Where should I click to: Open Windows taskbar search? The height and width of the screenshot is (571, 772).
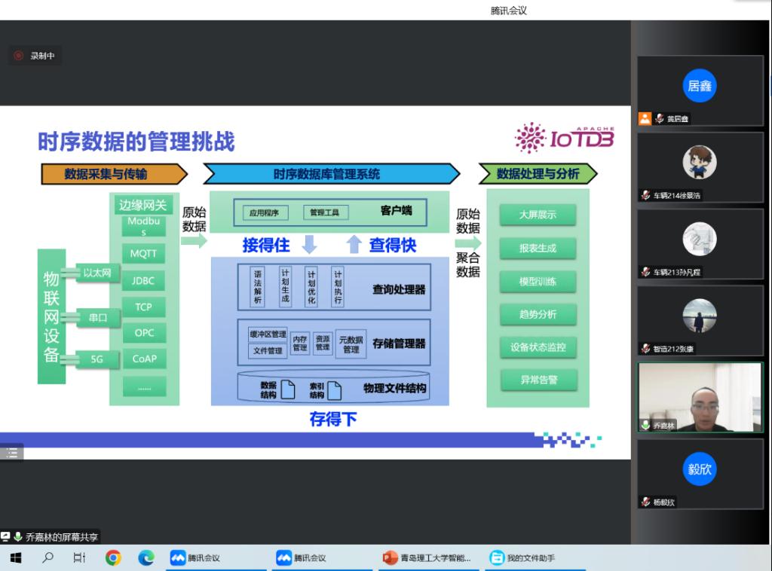click(x=47, y=557)
